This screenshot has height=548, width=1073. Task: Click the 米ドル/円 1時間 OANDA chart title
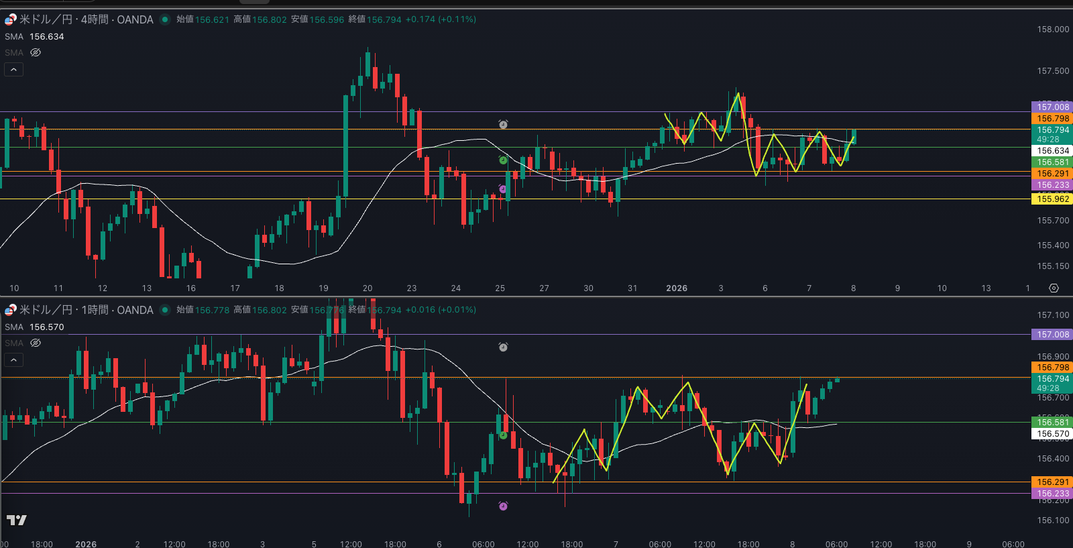click(86, 310)
